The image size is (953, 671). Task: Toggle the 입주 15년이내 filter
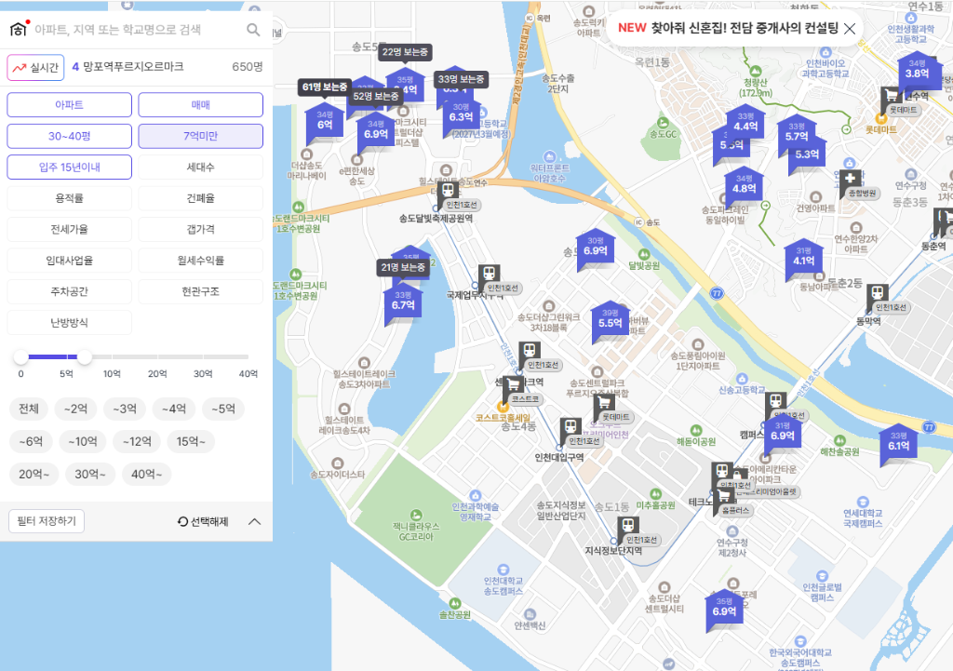tap(69, 168)
